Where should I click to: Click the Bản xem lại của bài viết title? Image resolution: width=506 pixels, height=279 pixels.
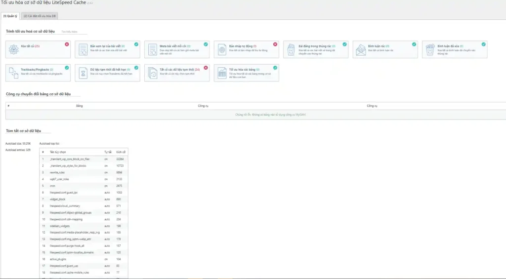click(x=107, y=46)
